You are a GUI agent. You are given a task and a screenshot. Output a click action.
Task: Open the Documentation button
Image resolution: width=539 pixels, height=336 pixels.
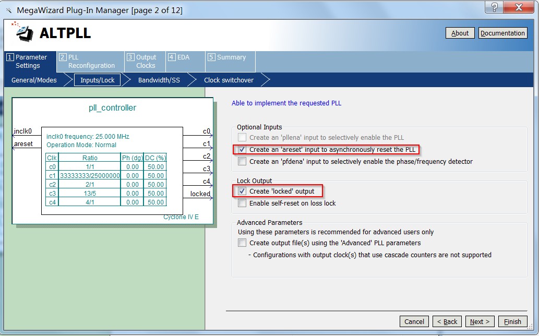pyautogui.click(x=502, y=33)
